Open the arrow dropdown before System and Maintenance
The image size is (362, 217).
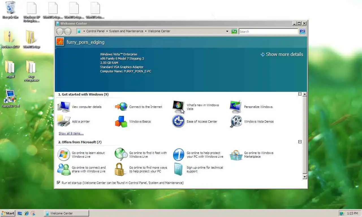107,31
